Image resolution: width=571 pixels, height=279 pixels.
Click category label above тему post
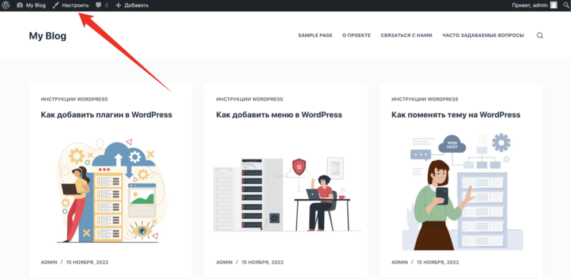[424, 99]
